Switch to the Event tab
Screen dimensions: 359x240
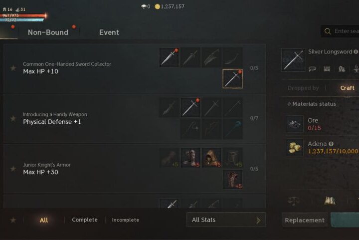(x=109, y=32)
